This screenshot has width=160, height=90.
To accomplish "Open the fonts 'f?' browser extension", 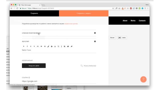I will point(116,8).
